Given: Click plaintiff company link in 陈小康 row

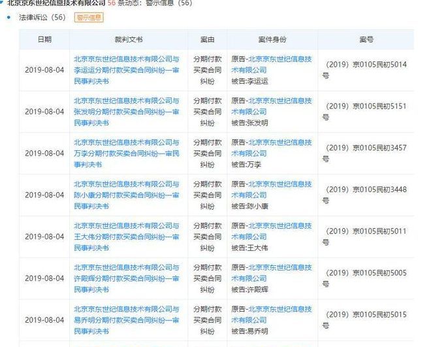Looking at the screenshot, I should click(272, 190).
